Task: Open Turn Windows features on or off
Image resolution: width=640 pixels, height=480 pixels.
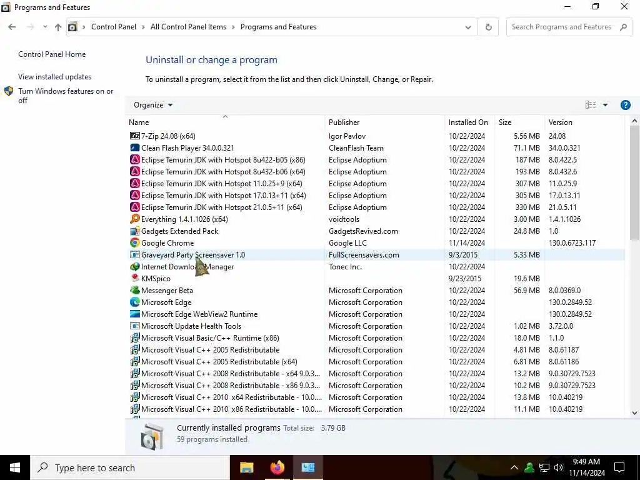Action: pos(65,96)
